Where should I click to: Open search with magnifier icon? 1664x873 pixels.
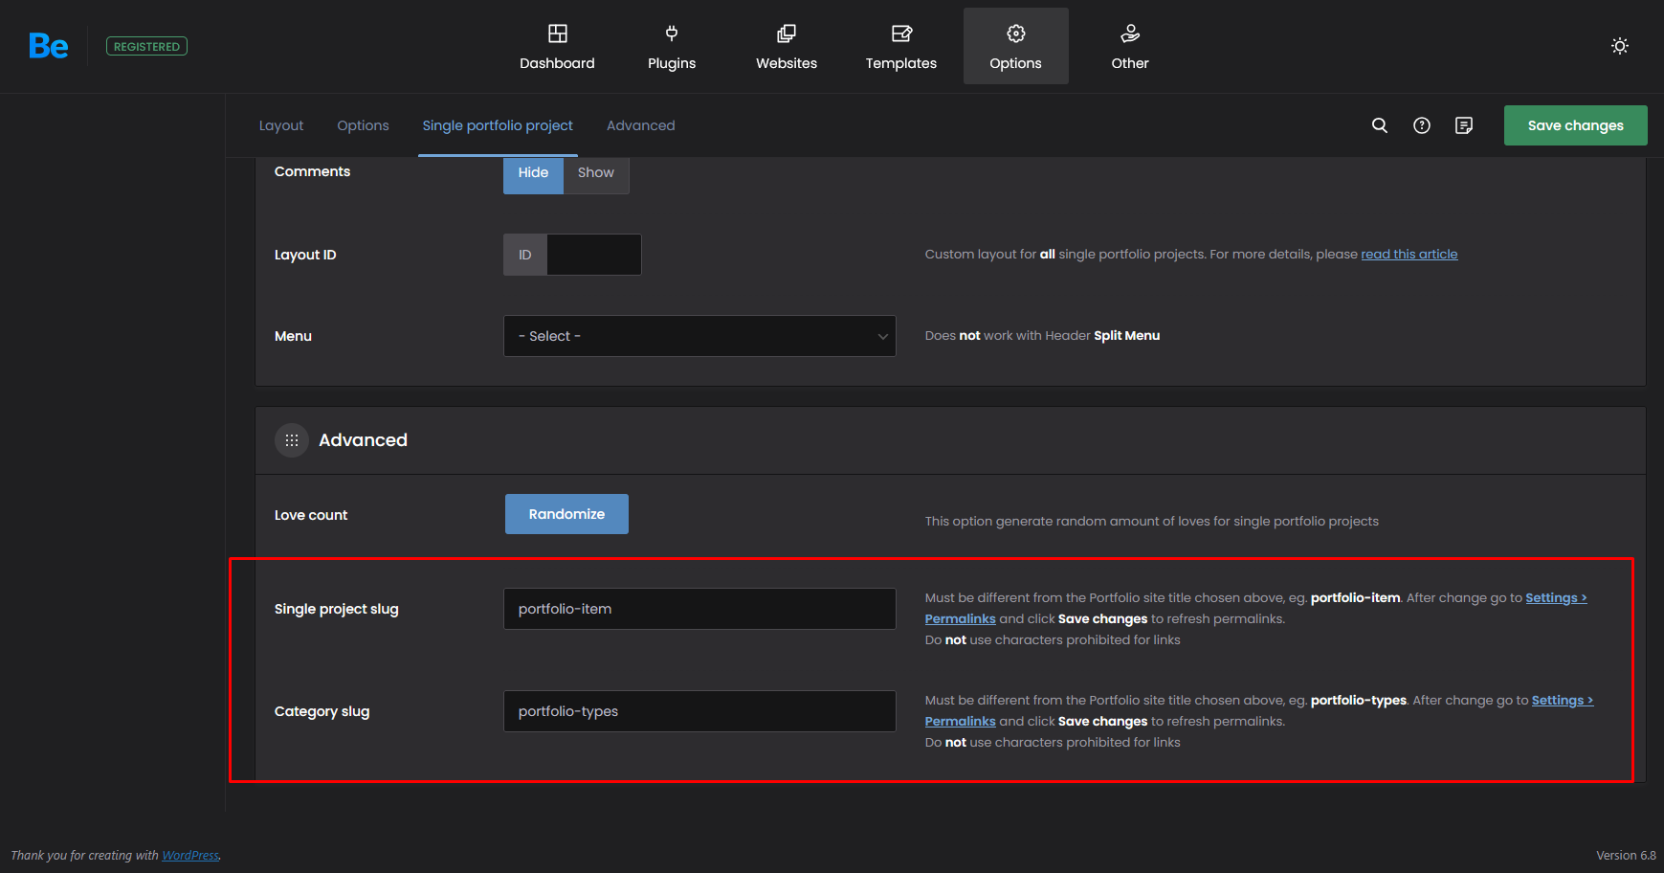point(1380,125)
